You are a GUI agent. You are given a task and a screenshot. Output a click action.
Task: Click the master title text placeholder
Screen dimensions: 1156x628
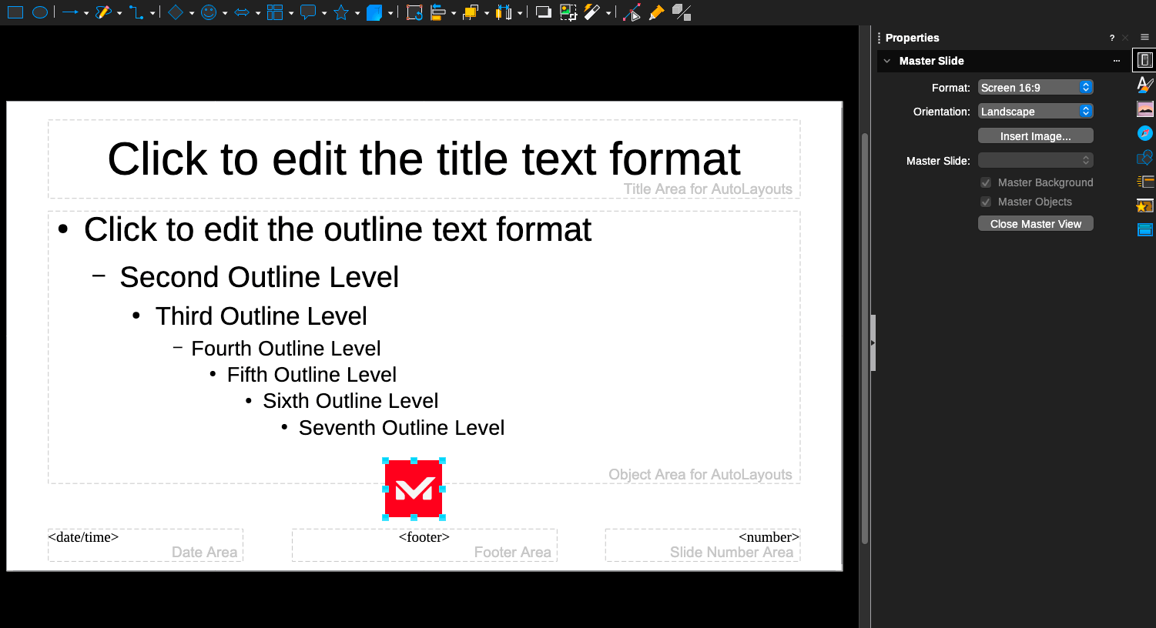[424, 159]
